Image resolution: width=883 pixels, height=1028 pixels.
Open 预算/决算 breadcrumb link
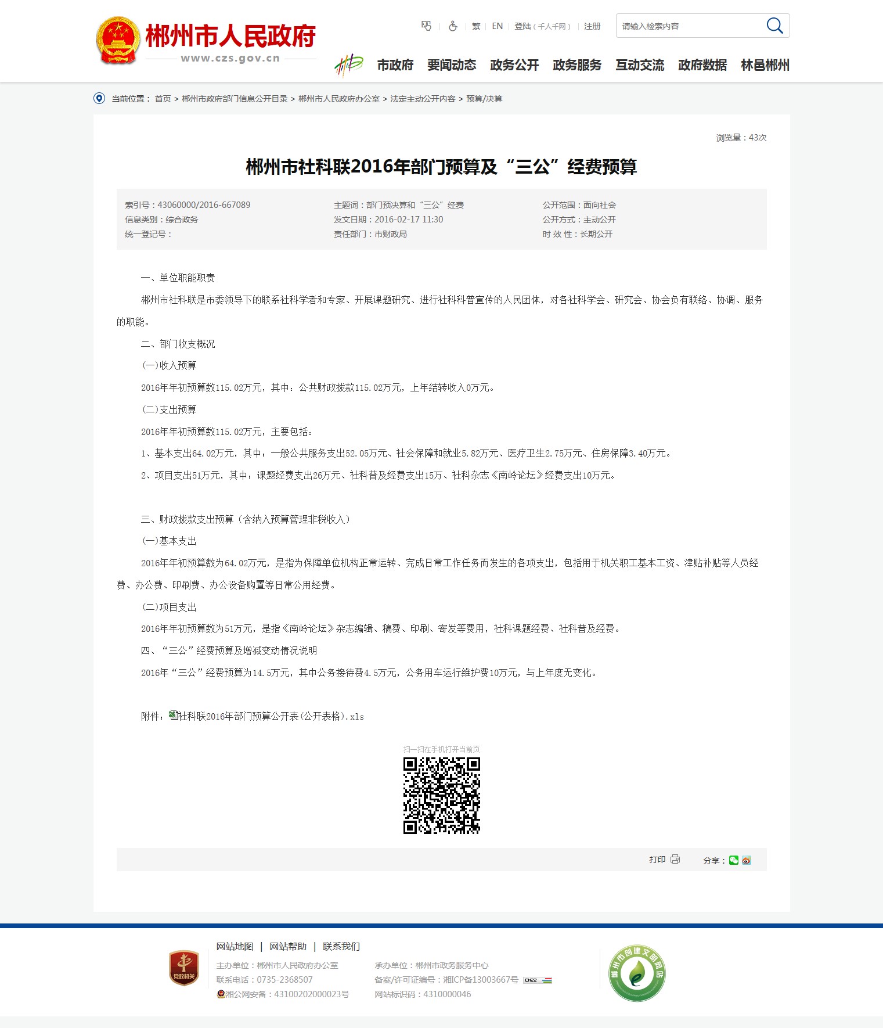[484, 99]
